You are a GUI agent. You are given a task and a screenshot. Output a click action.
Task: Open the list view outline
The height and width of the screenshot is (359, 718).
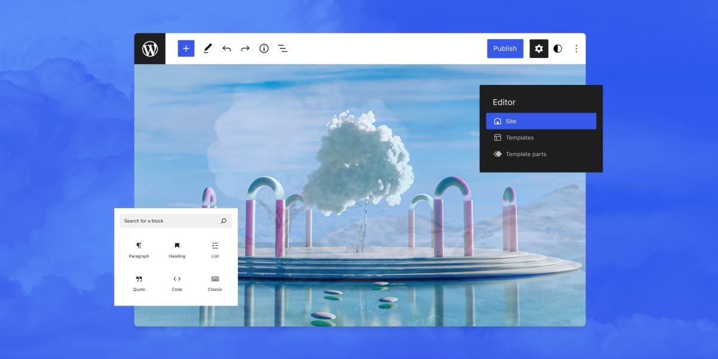tap(282, 48)
